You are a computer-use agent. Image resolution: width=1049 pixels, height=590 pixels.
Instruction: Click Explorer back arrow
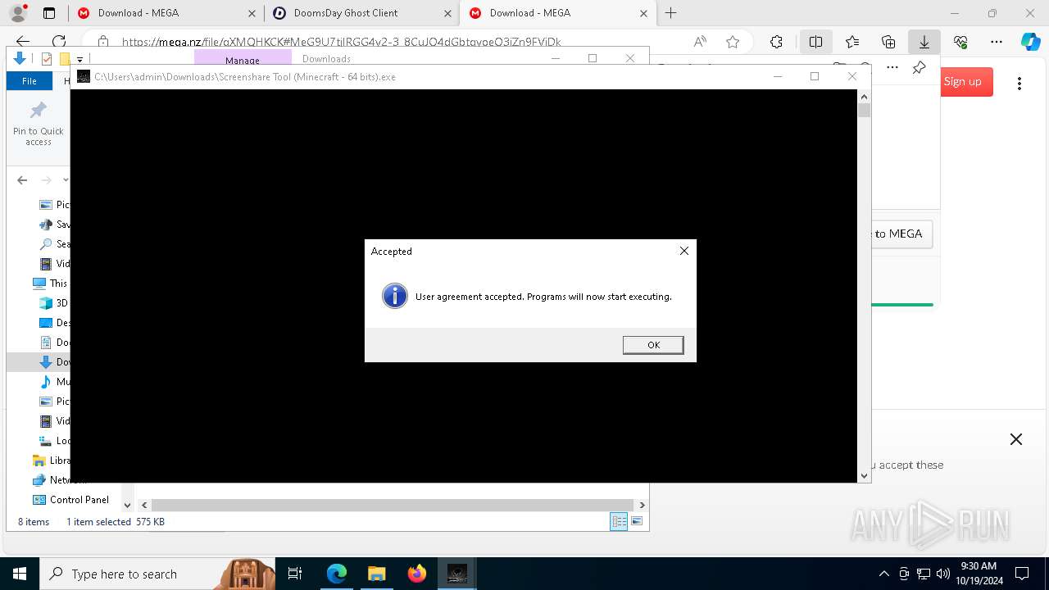(x=22, y=180)
